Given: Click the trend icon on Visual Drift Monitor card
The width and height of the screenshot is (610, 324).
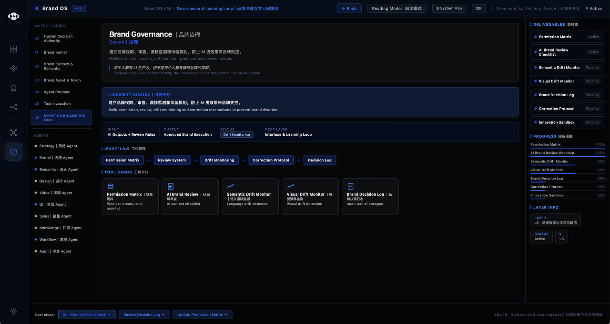Looking at the screenshot, I should [291, 187].
